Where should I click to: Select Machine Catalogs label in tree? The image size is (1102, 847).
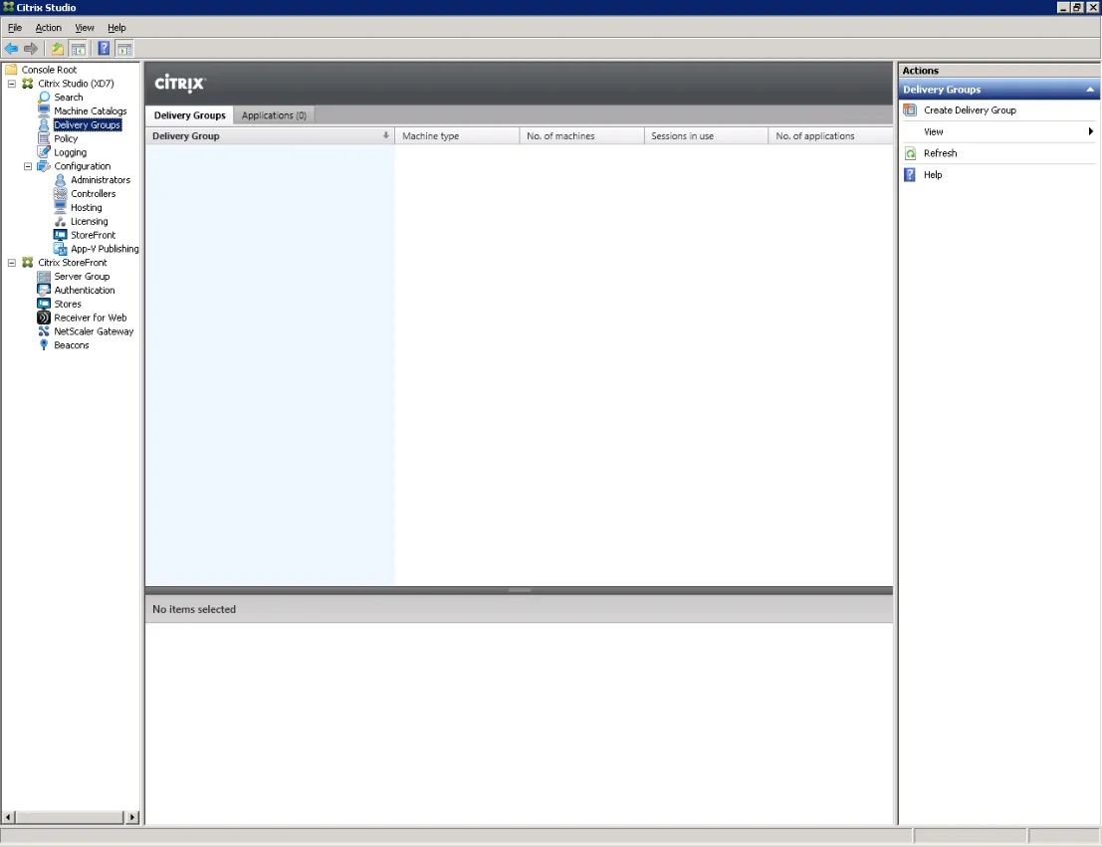click(x=91, y=111)
